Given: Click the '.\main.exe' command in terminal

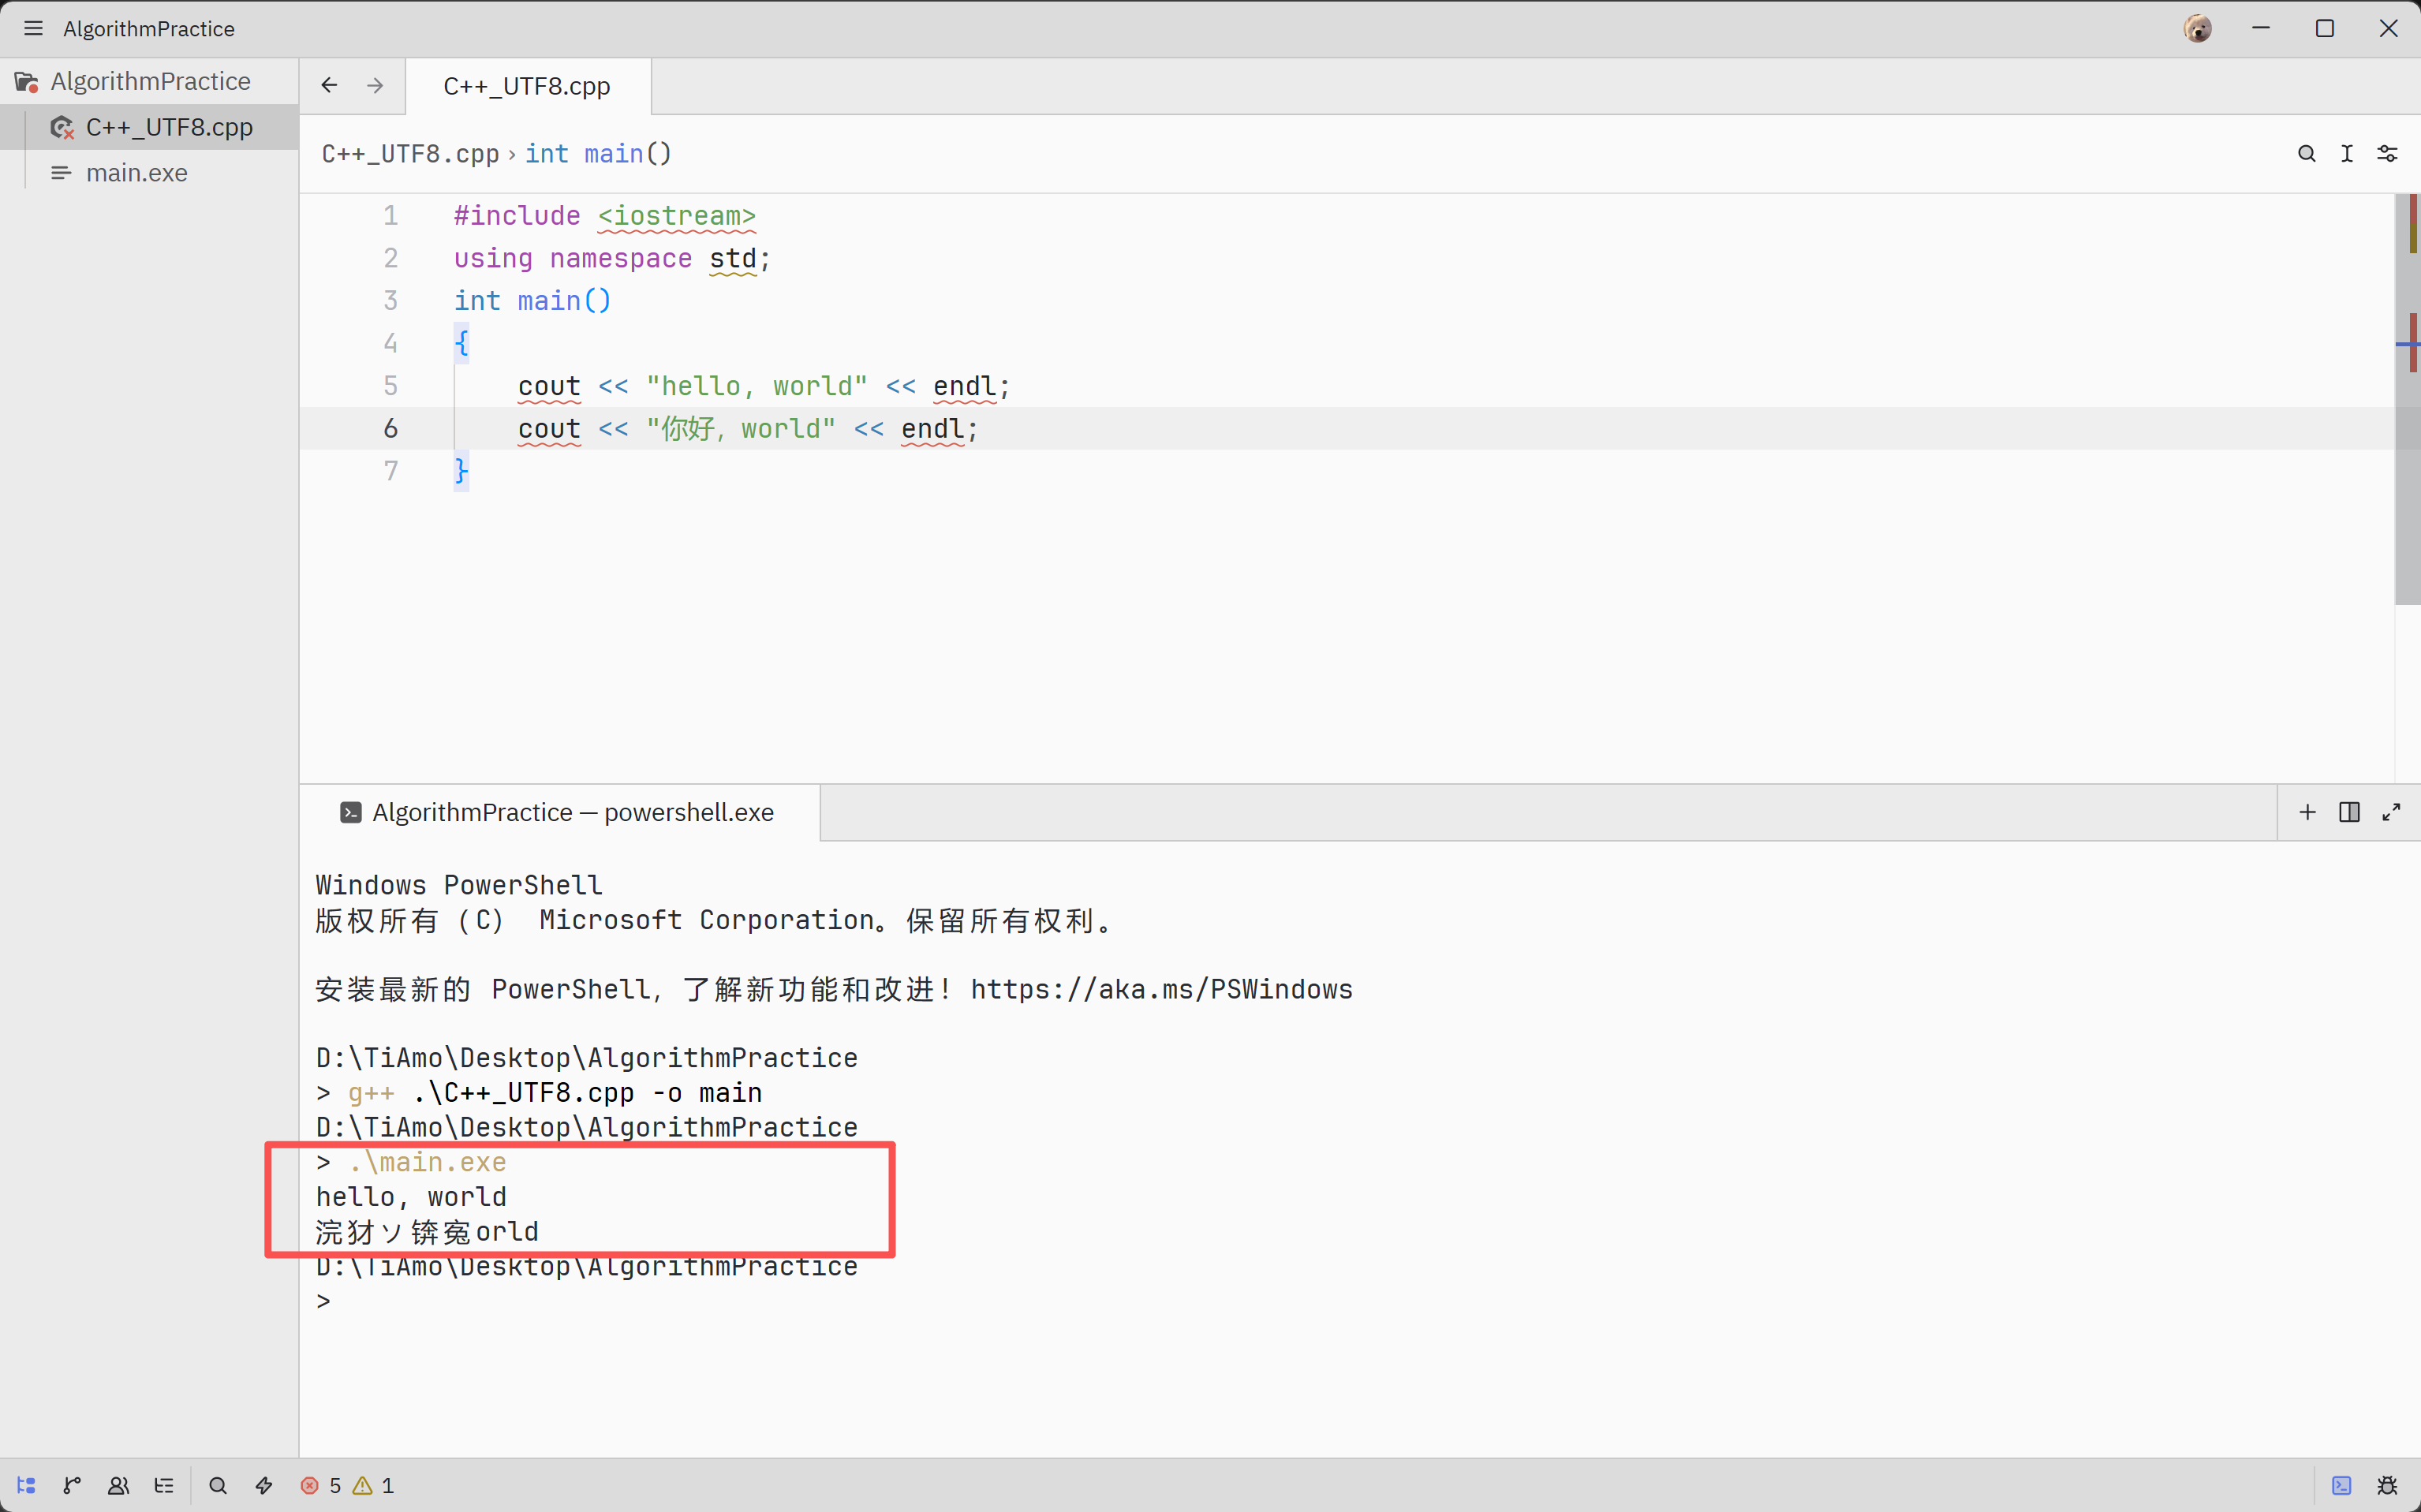Looking at the screenshot, I should 427,1162.
